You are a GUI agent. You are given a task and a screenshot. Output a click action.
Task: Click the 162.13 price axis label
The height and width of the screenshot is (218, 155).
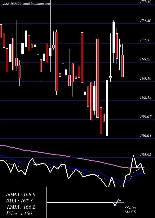click(x=146, y=97)
